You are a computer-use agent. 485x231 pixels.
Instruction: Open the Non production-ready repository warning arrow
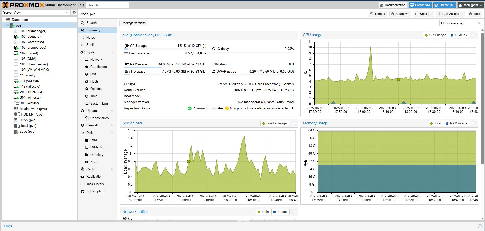pos(292,108)
